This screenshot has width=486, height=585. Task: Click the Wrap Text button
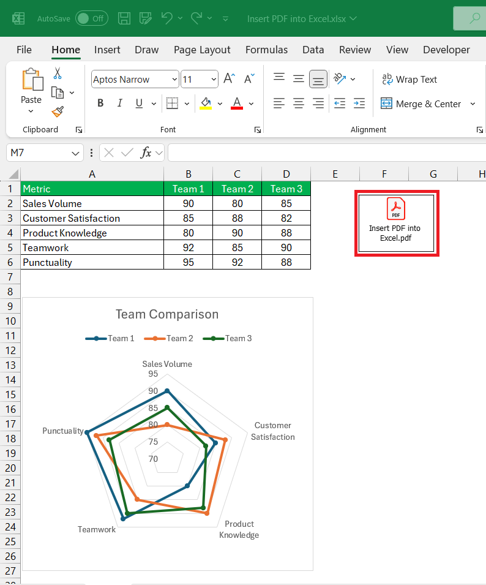409,80
